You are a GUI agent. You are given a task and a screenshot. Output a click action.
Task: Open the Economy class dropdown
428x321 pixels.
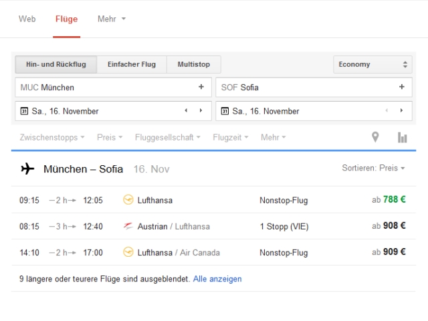tap(372, 64)
